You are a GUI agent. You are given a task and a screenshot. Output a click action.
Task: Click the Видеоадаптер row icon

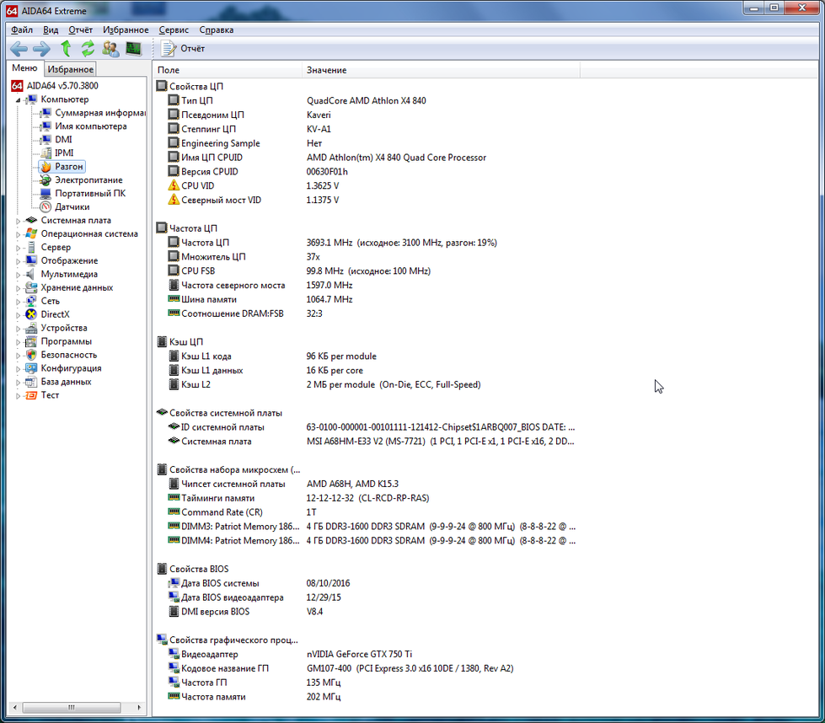pyautogui.click(x=174, y=654)
